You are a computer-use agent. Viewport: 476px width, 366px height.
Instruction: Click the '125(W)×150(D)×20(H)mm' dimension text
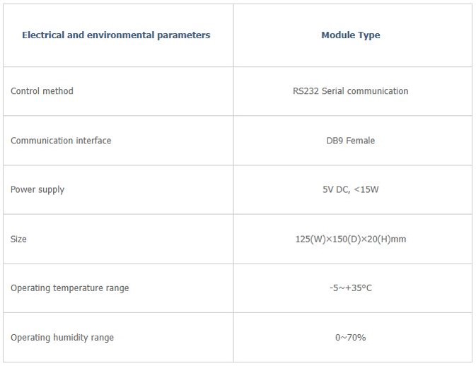tap(351, 239)
